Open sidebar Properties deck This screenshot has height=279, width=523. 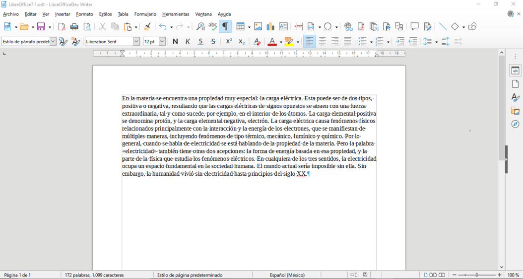point(516,70)
